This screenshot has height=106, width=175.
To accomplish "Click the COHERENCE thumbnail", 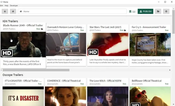I will (65, 96).
